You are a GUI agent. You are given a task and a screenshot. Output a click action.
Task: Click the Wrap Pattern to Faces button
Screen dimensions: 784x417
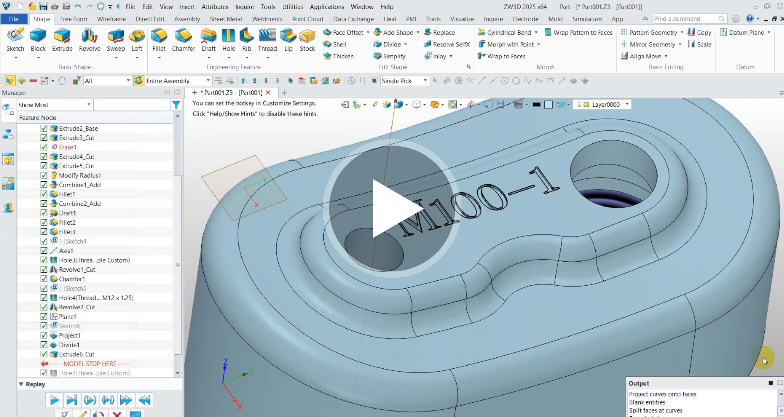click(582, 32)
